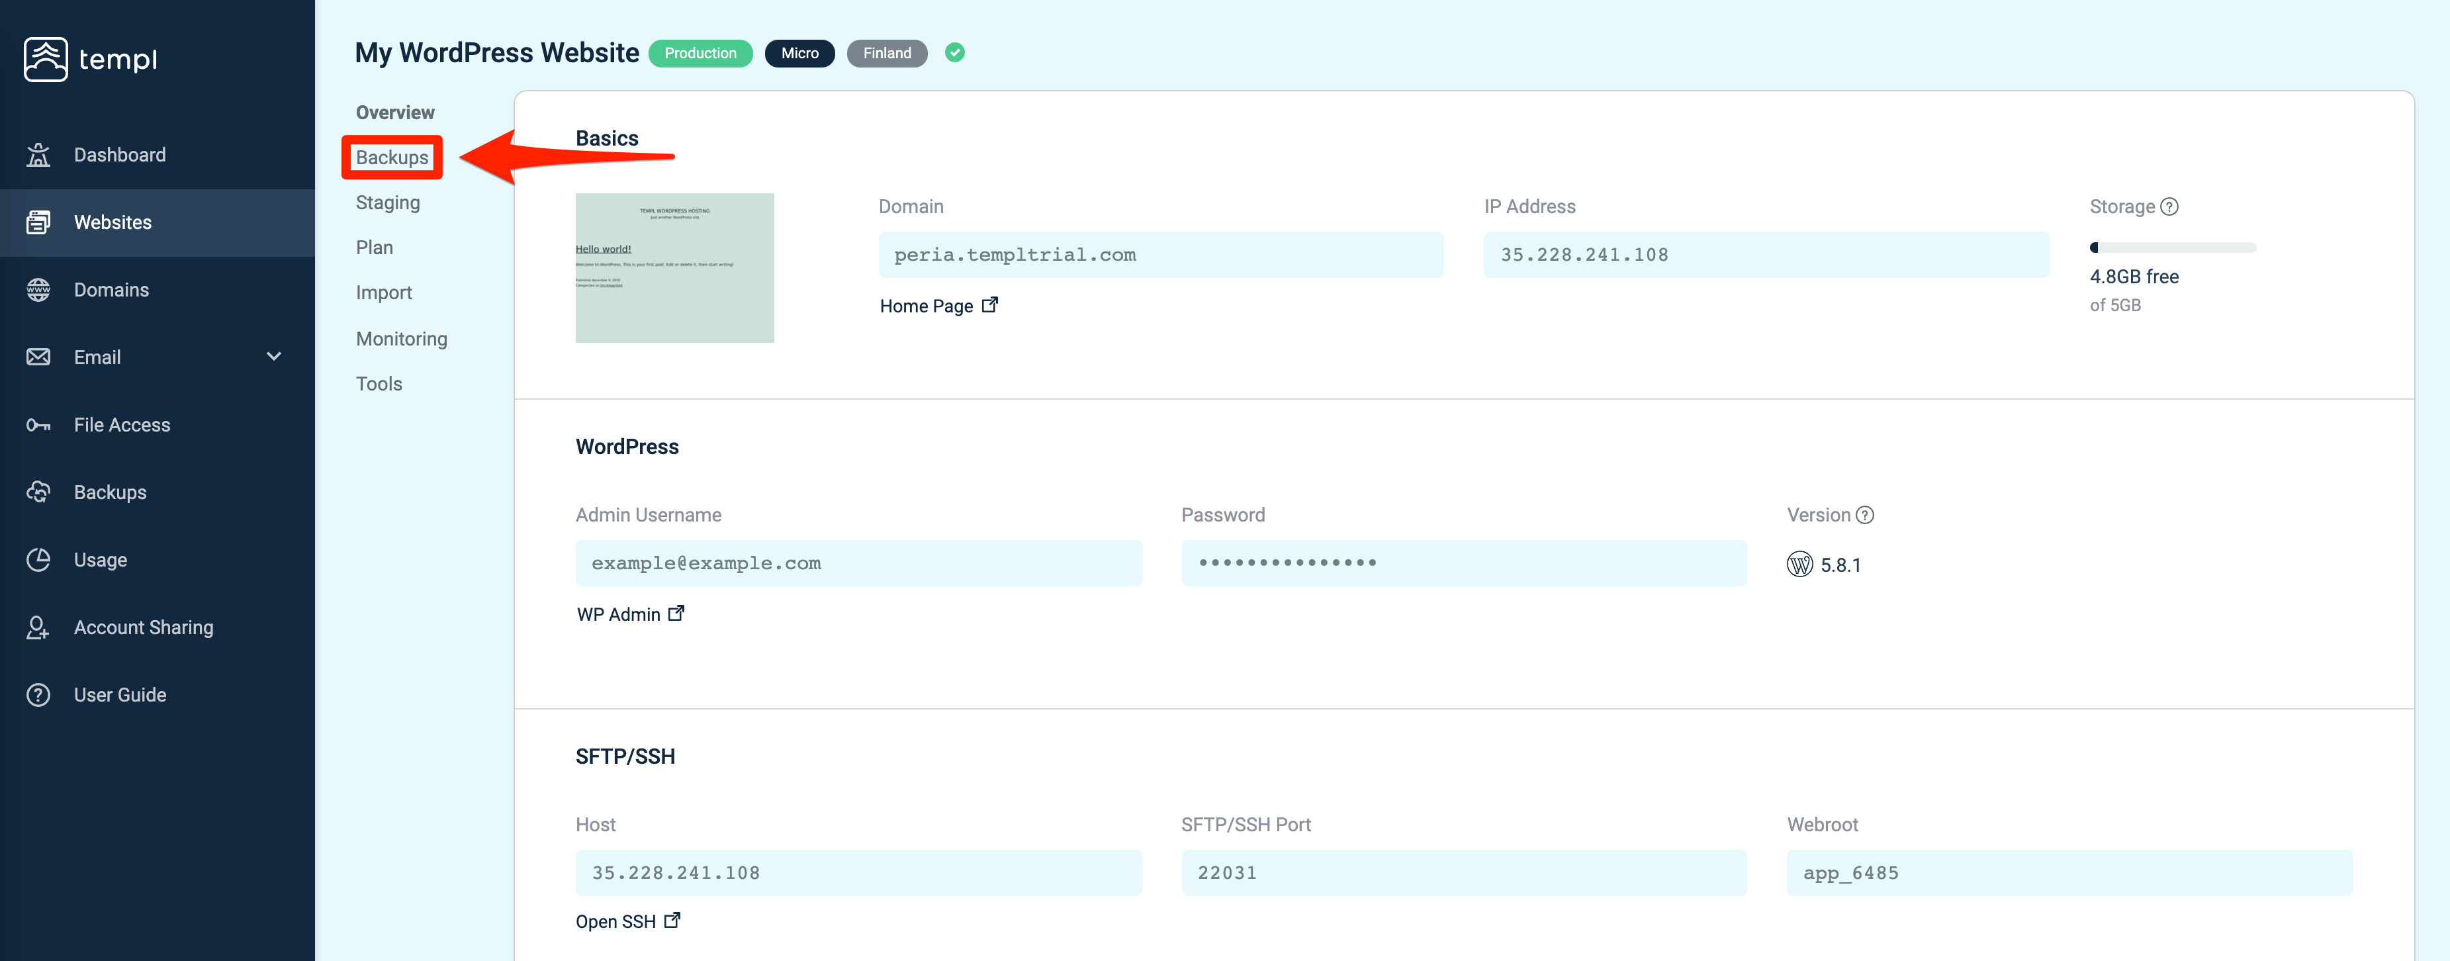Click the SFTP/SSH section heading
The image size is (2450, 961).
pos(625,755)
